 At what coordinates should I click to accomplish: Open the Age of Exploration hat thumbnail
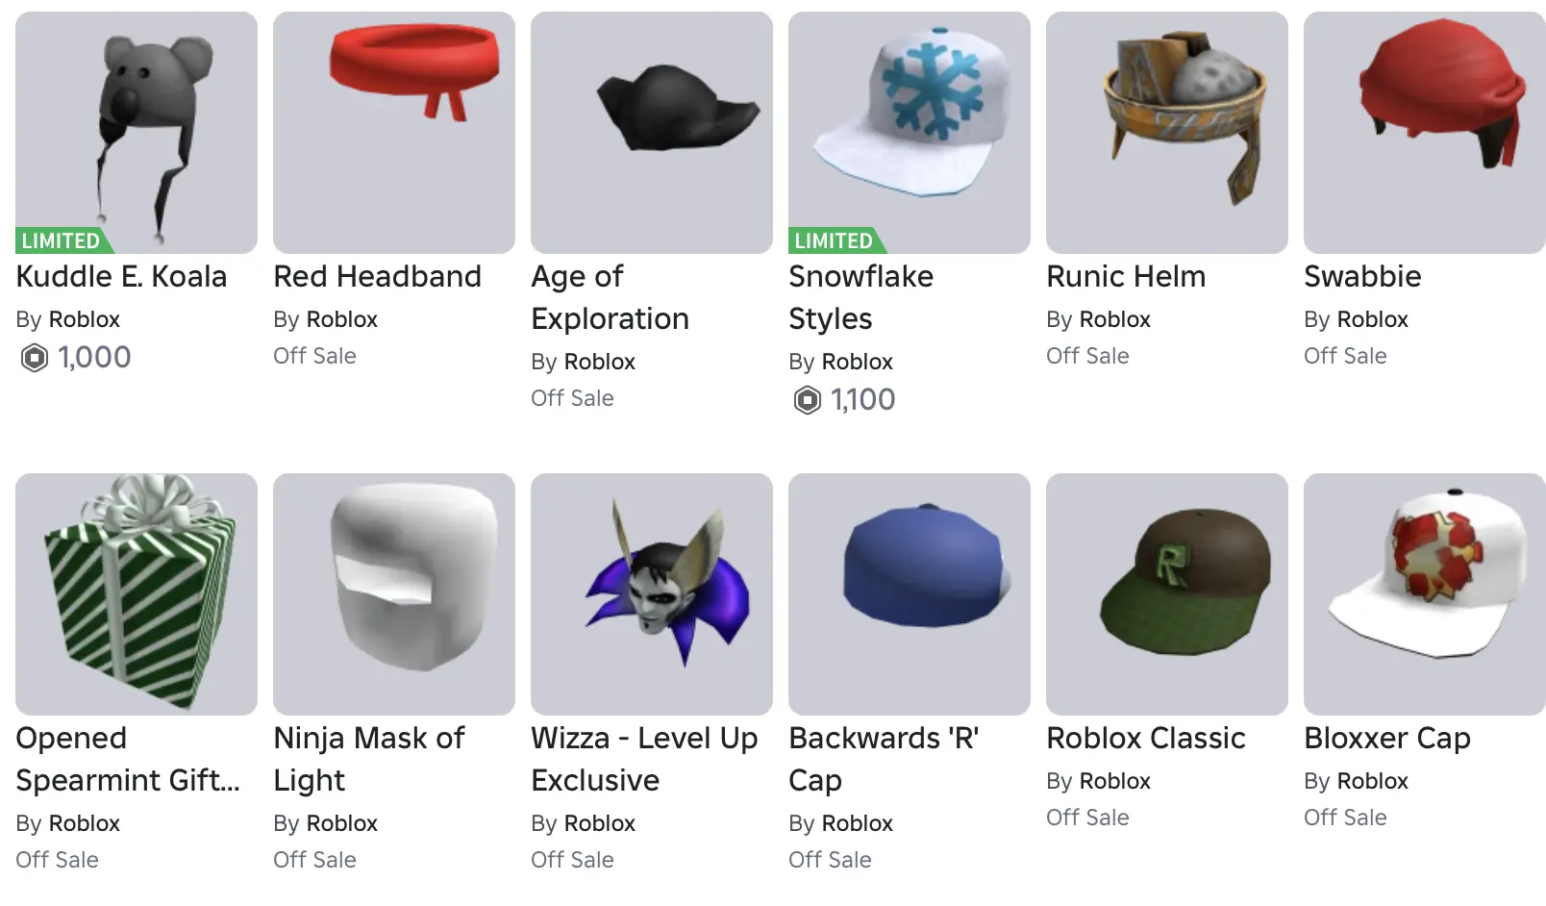[x=652, y=133]
